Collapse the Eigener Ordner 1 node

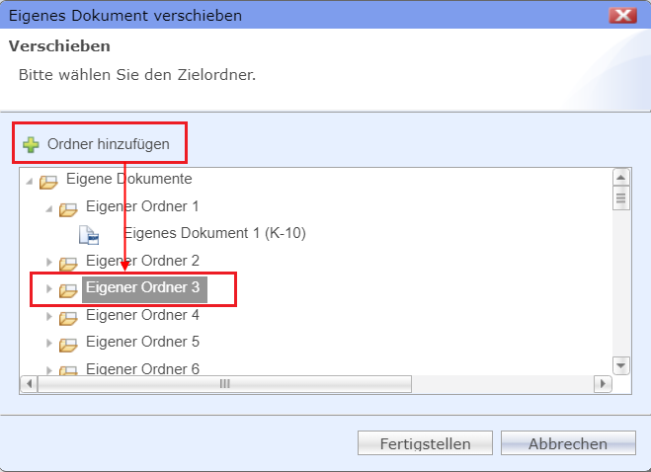49,208
